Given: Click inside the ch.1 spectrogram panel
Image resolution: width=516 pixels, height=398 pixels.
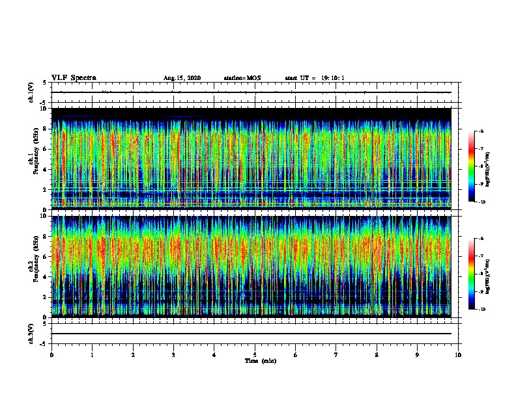Looking at the screenshot, I should pos(251,159).
